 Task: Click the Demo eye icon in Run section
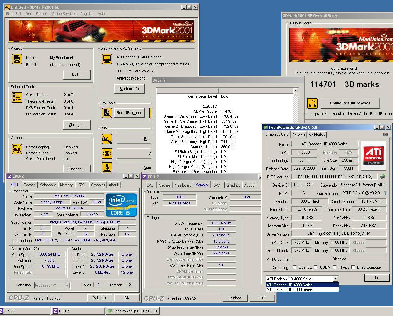pos(107,153)
